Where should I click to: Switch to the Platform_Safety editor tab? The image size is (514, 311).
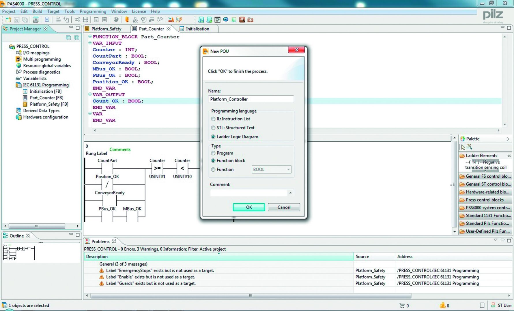[x=106, y=29]
